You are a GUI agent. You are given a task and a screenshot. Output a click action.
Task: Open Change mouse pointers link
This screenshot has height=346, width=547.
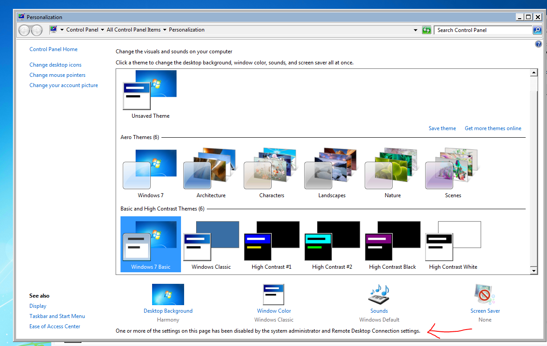57,75
